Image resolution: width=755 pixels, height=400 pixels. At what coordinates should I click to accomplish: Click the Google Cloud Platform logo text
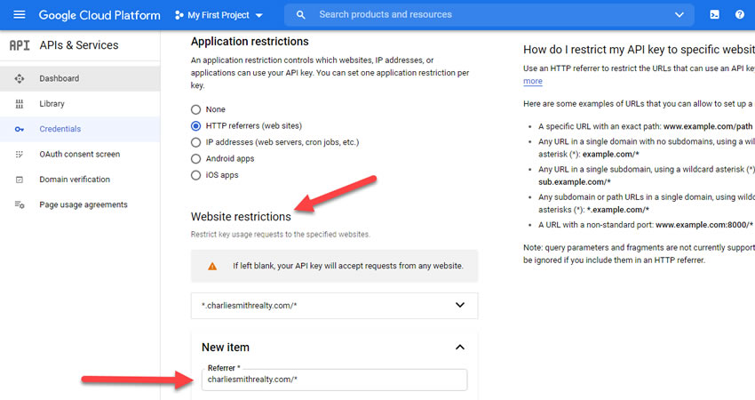99,15
